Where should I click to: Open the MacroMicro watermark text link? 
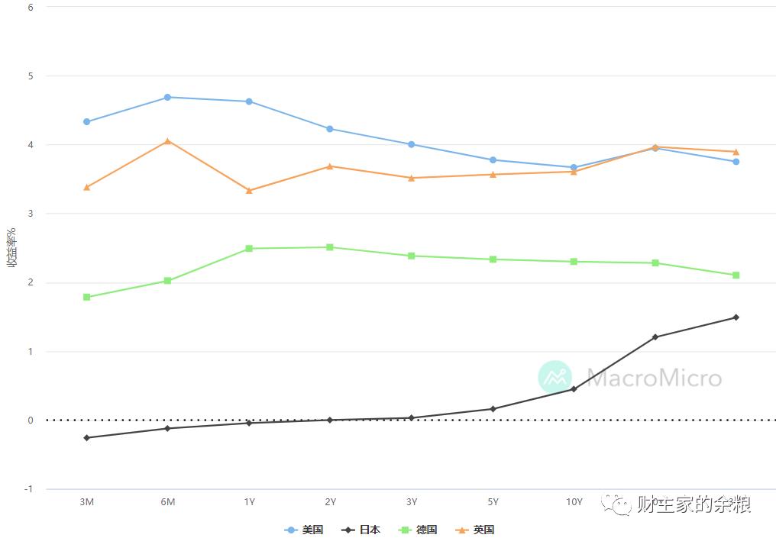pyautogui.click(x=653, y=378)
